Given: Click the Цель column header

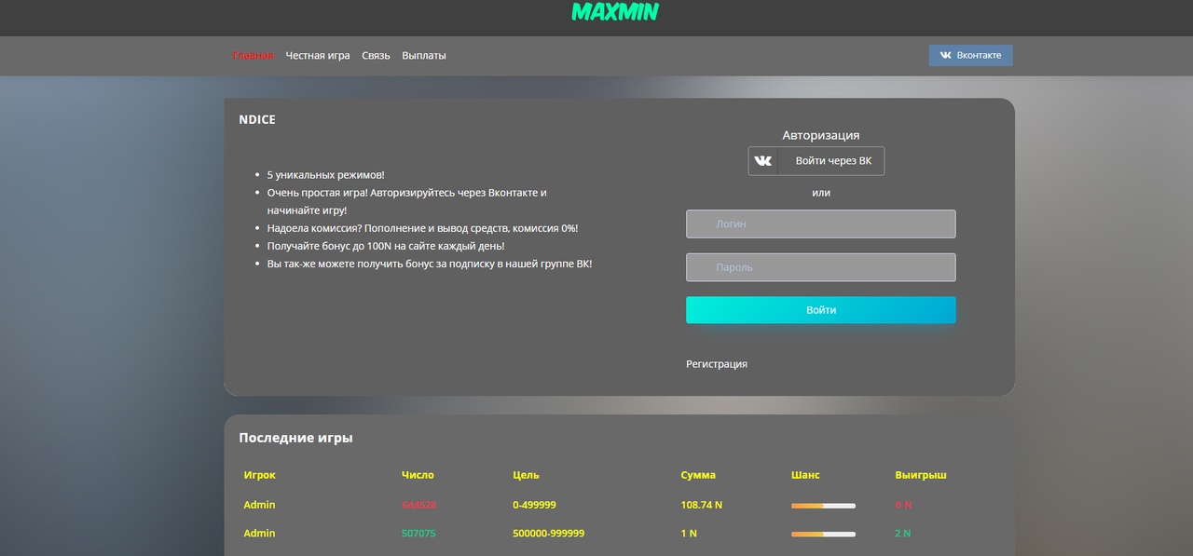Looking at the screenshot, I should point(526,475).
